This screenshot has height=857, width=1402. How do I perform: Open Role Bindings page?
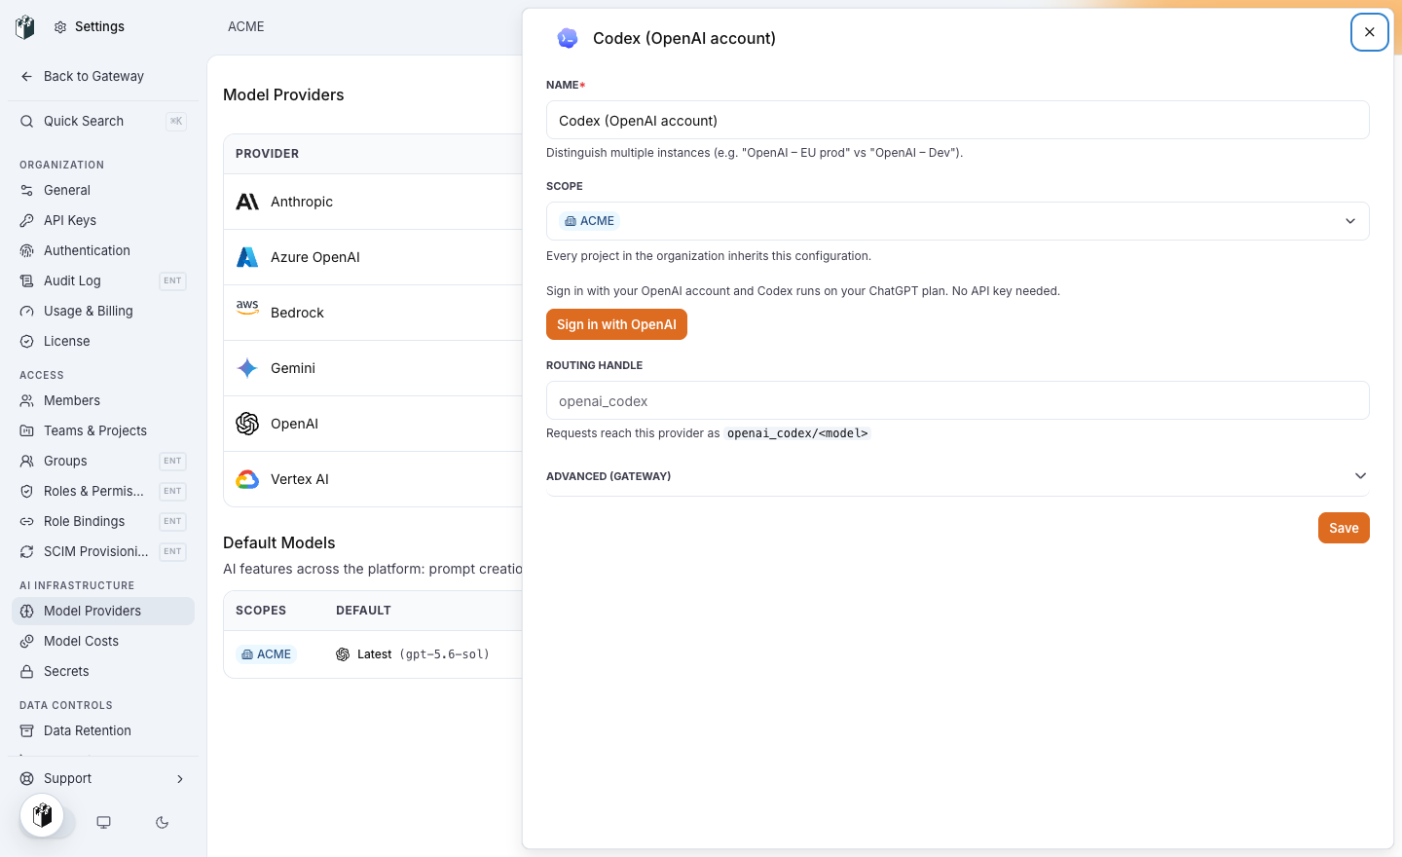click(x=103, y=522)
